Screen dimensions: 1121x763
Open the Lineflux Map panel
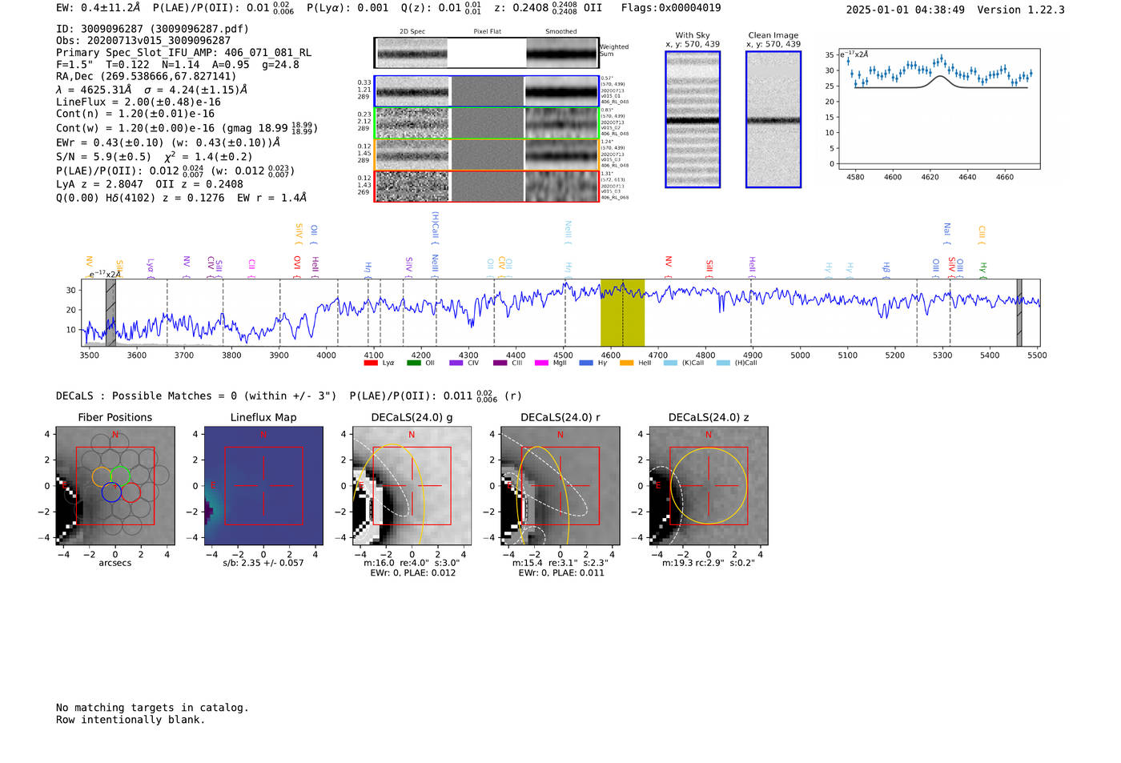(x=263, y=486)
